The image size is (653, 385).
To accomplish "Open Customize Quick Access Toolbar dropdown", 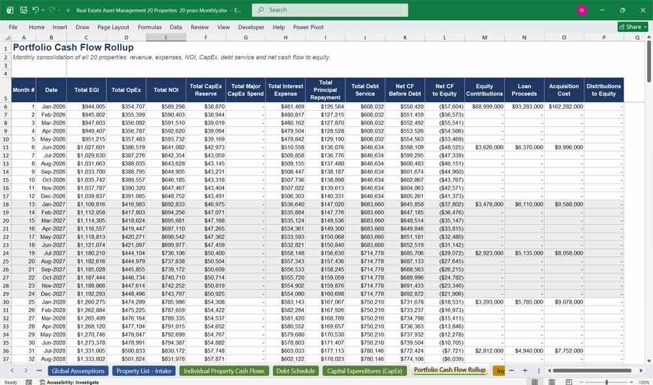I will [68, 10].
